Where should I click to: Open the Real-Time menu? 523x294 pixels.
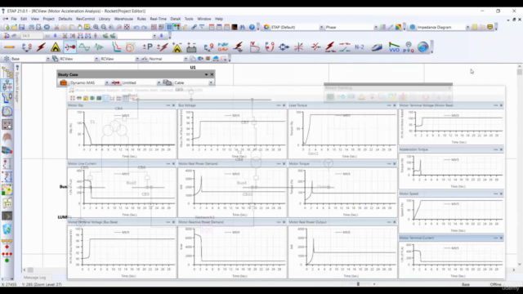coord(158,19)
